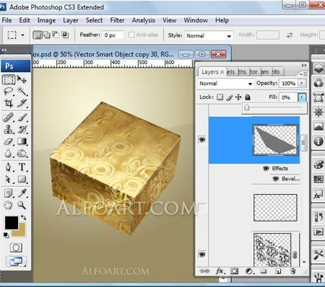Open Layers panel options menu
Viewport: 325px width, 287px height.
304,74
